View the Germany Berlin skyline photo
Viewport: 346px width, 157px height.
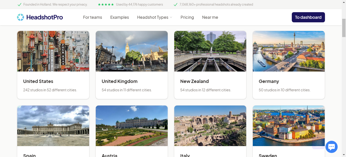coord(289,51)
